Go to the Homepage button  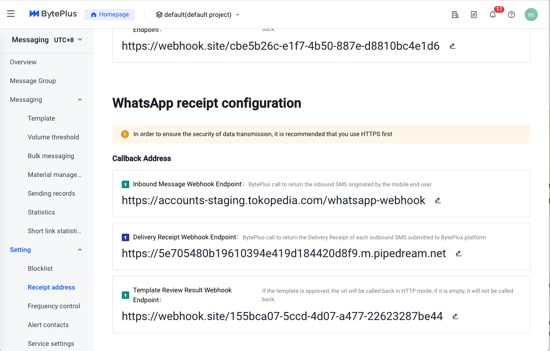coord(110,15)
